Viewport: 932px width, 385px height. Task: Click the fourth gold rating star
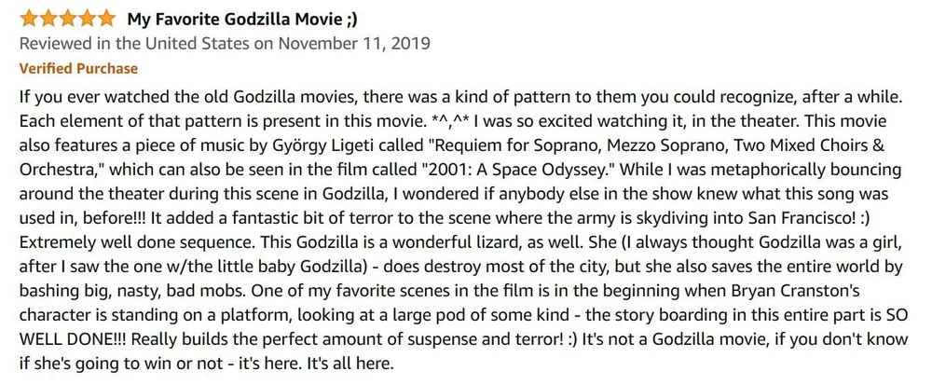coord(87,18)
